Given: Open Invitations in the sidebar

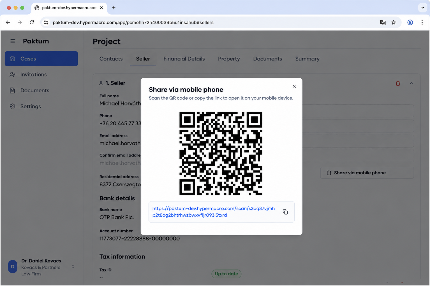Looking at the screenshot, I should click(41, 74).
